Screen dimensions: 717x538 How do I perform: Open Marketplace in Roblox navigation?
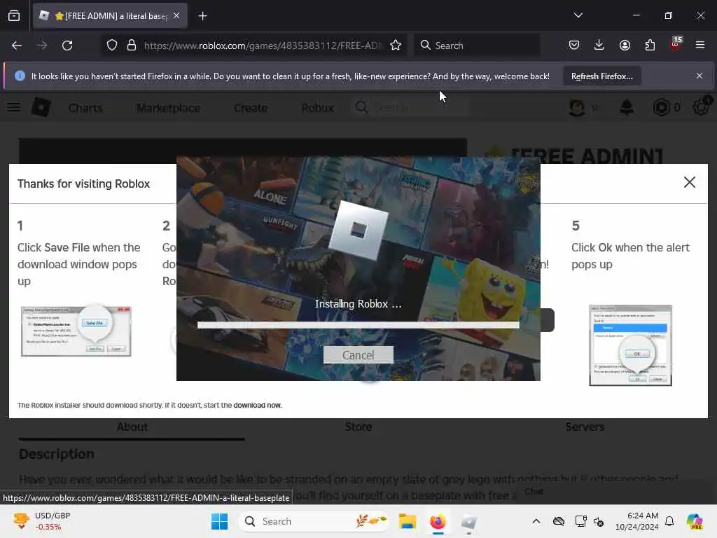click(x=168, y=108)
